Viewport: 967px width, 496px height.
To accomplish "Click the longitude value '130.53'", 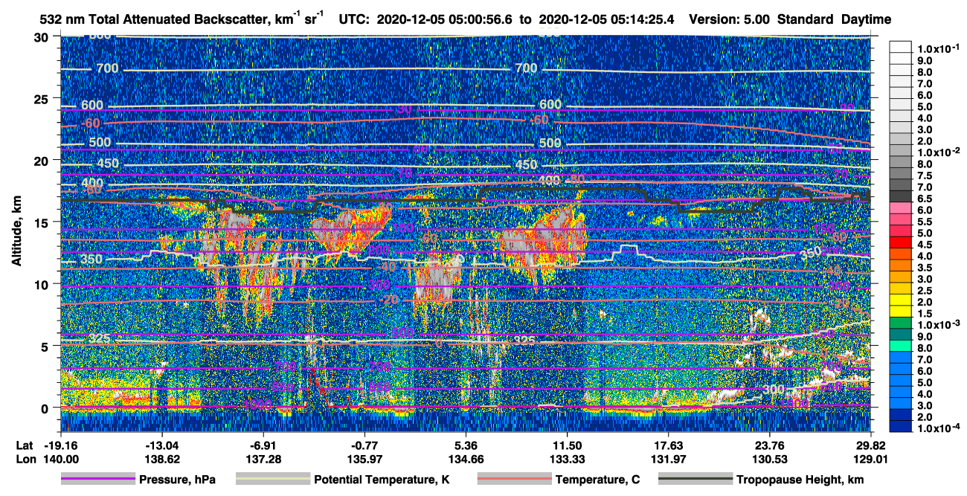I will (770, 459).
